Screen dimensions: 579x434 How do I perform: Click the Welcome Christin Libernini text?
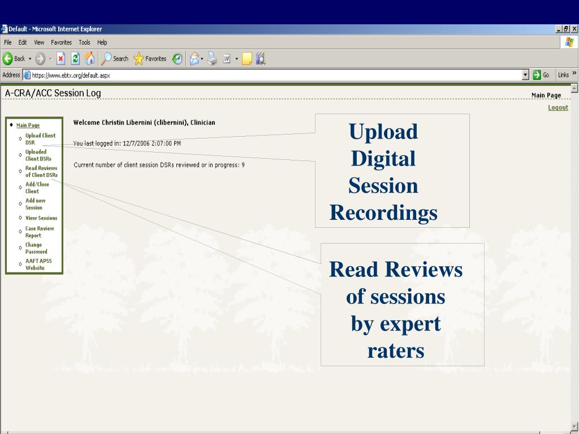click(144, 123)
